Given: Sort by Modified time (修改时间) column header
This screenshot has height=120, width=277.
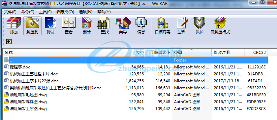Looking at the screenshot, I should (228, 52).
